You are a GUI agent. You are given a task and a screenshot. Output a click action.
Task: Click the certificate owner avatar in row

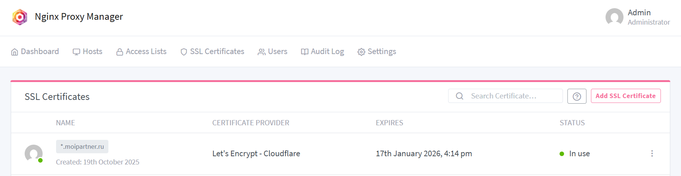(x=34, y=154)
